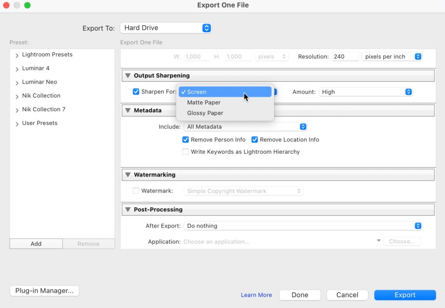The width and height of the screenshot is (445, 308).
Task: Open the Include metadata dropdown
Action: (x=246, y=127)
